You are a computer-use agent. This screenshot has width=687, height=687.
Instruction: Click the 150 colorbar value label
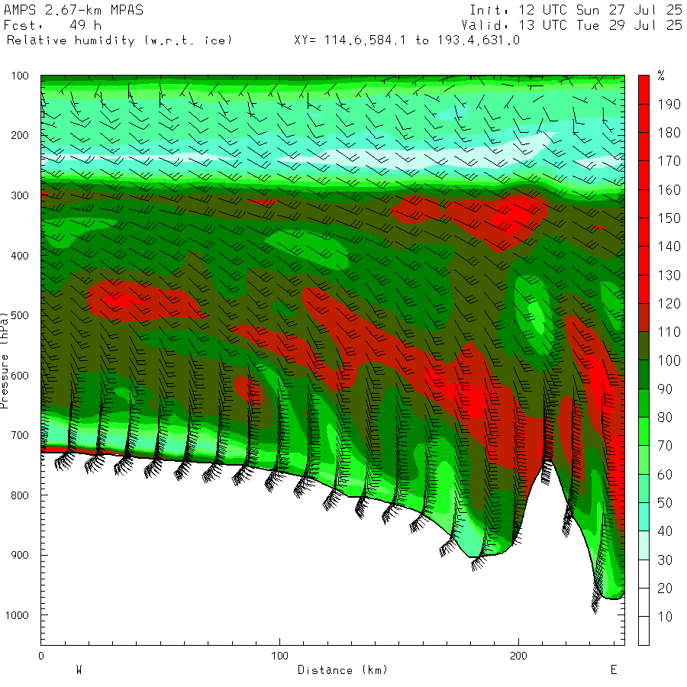click(x=669, y=218)
